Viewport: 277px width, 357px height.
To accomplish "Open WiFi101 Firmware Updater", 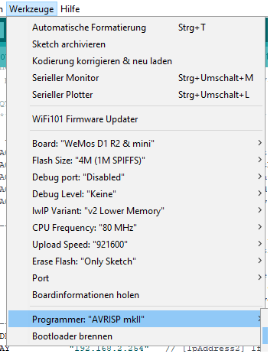I will point(135,119).
